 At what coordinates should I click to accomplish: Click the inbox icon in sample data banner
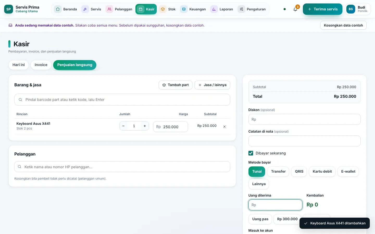(10, 25)
